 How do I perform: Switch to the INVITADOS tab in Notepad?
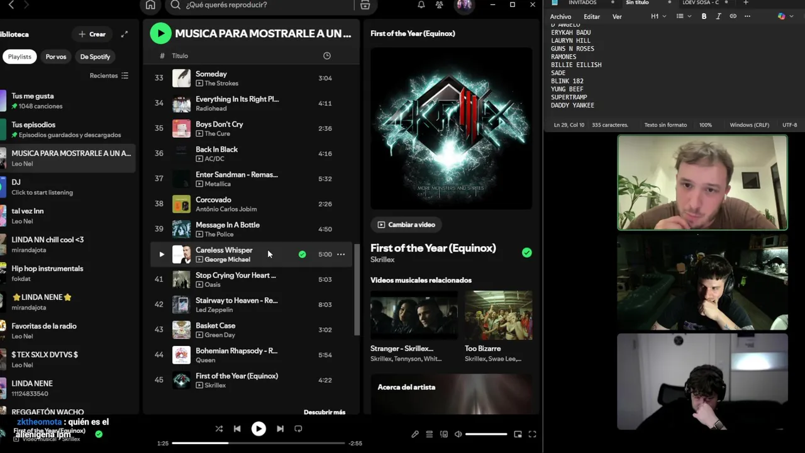582,3
